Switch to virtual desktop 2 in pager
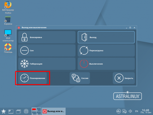The image size is (153, 115). 38,109
